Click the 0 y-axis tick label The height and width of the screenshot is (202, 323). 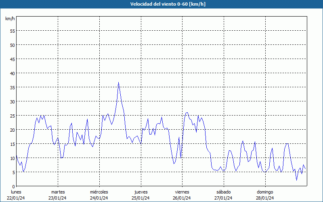click(14, 187)
